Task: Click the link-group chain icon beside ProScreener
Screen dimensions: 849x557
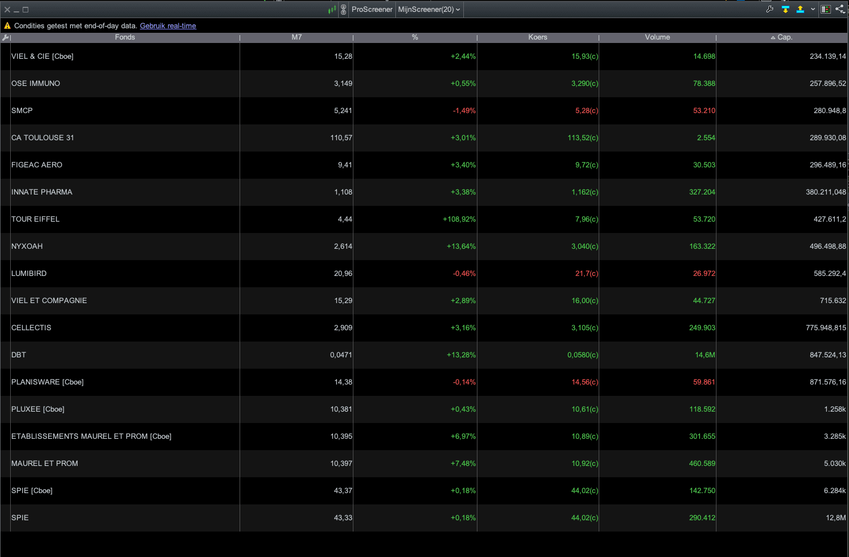Action: pyautogui.click(x=343, y=10)
